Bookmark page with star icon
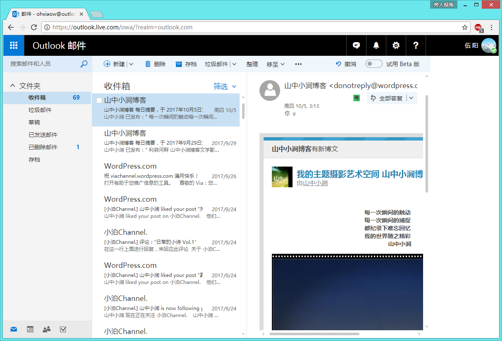 pyautogui.click(x=465, y=27)
